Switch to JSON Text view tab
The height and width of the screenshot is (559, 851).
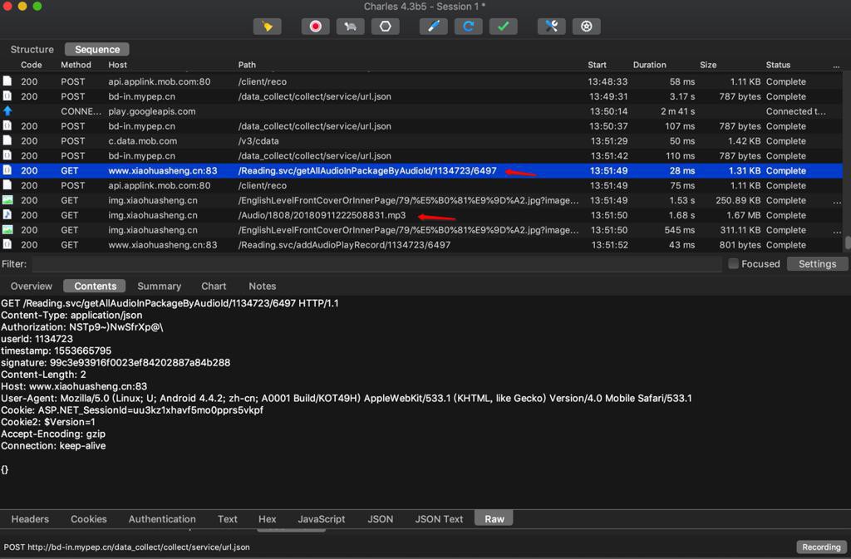click(x=439, y=519)
